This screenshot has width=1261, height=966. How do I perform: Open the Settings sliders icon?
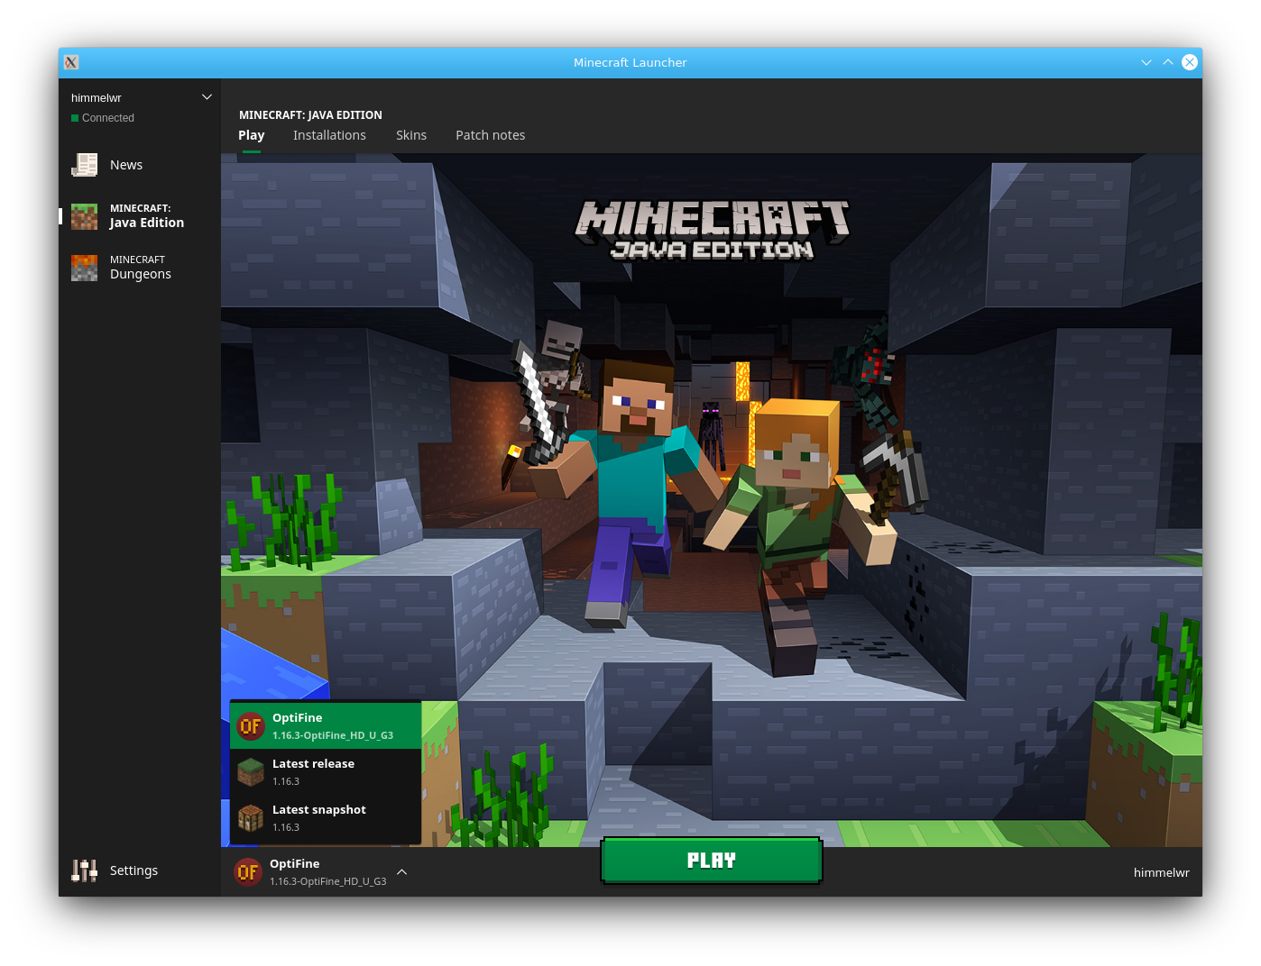85,870
